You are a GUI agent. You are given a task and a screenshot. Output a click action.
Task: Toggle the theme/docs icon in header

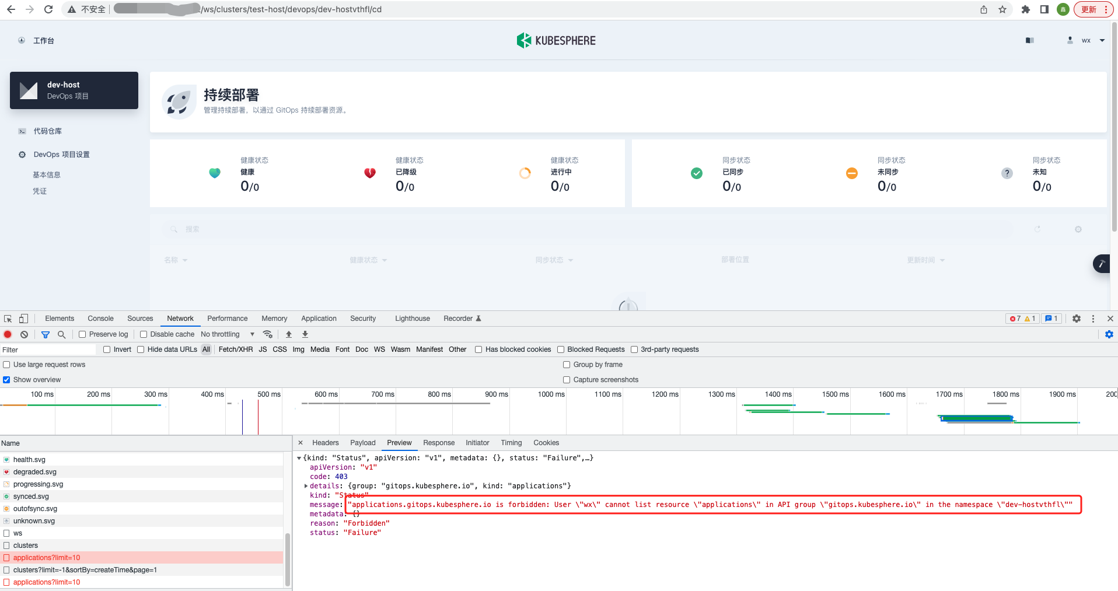tap(1030, 40)
